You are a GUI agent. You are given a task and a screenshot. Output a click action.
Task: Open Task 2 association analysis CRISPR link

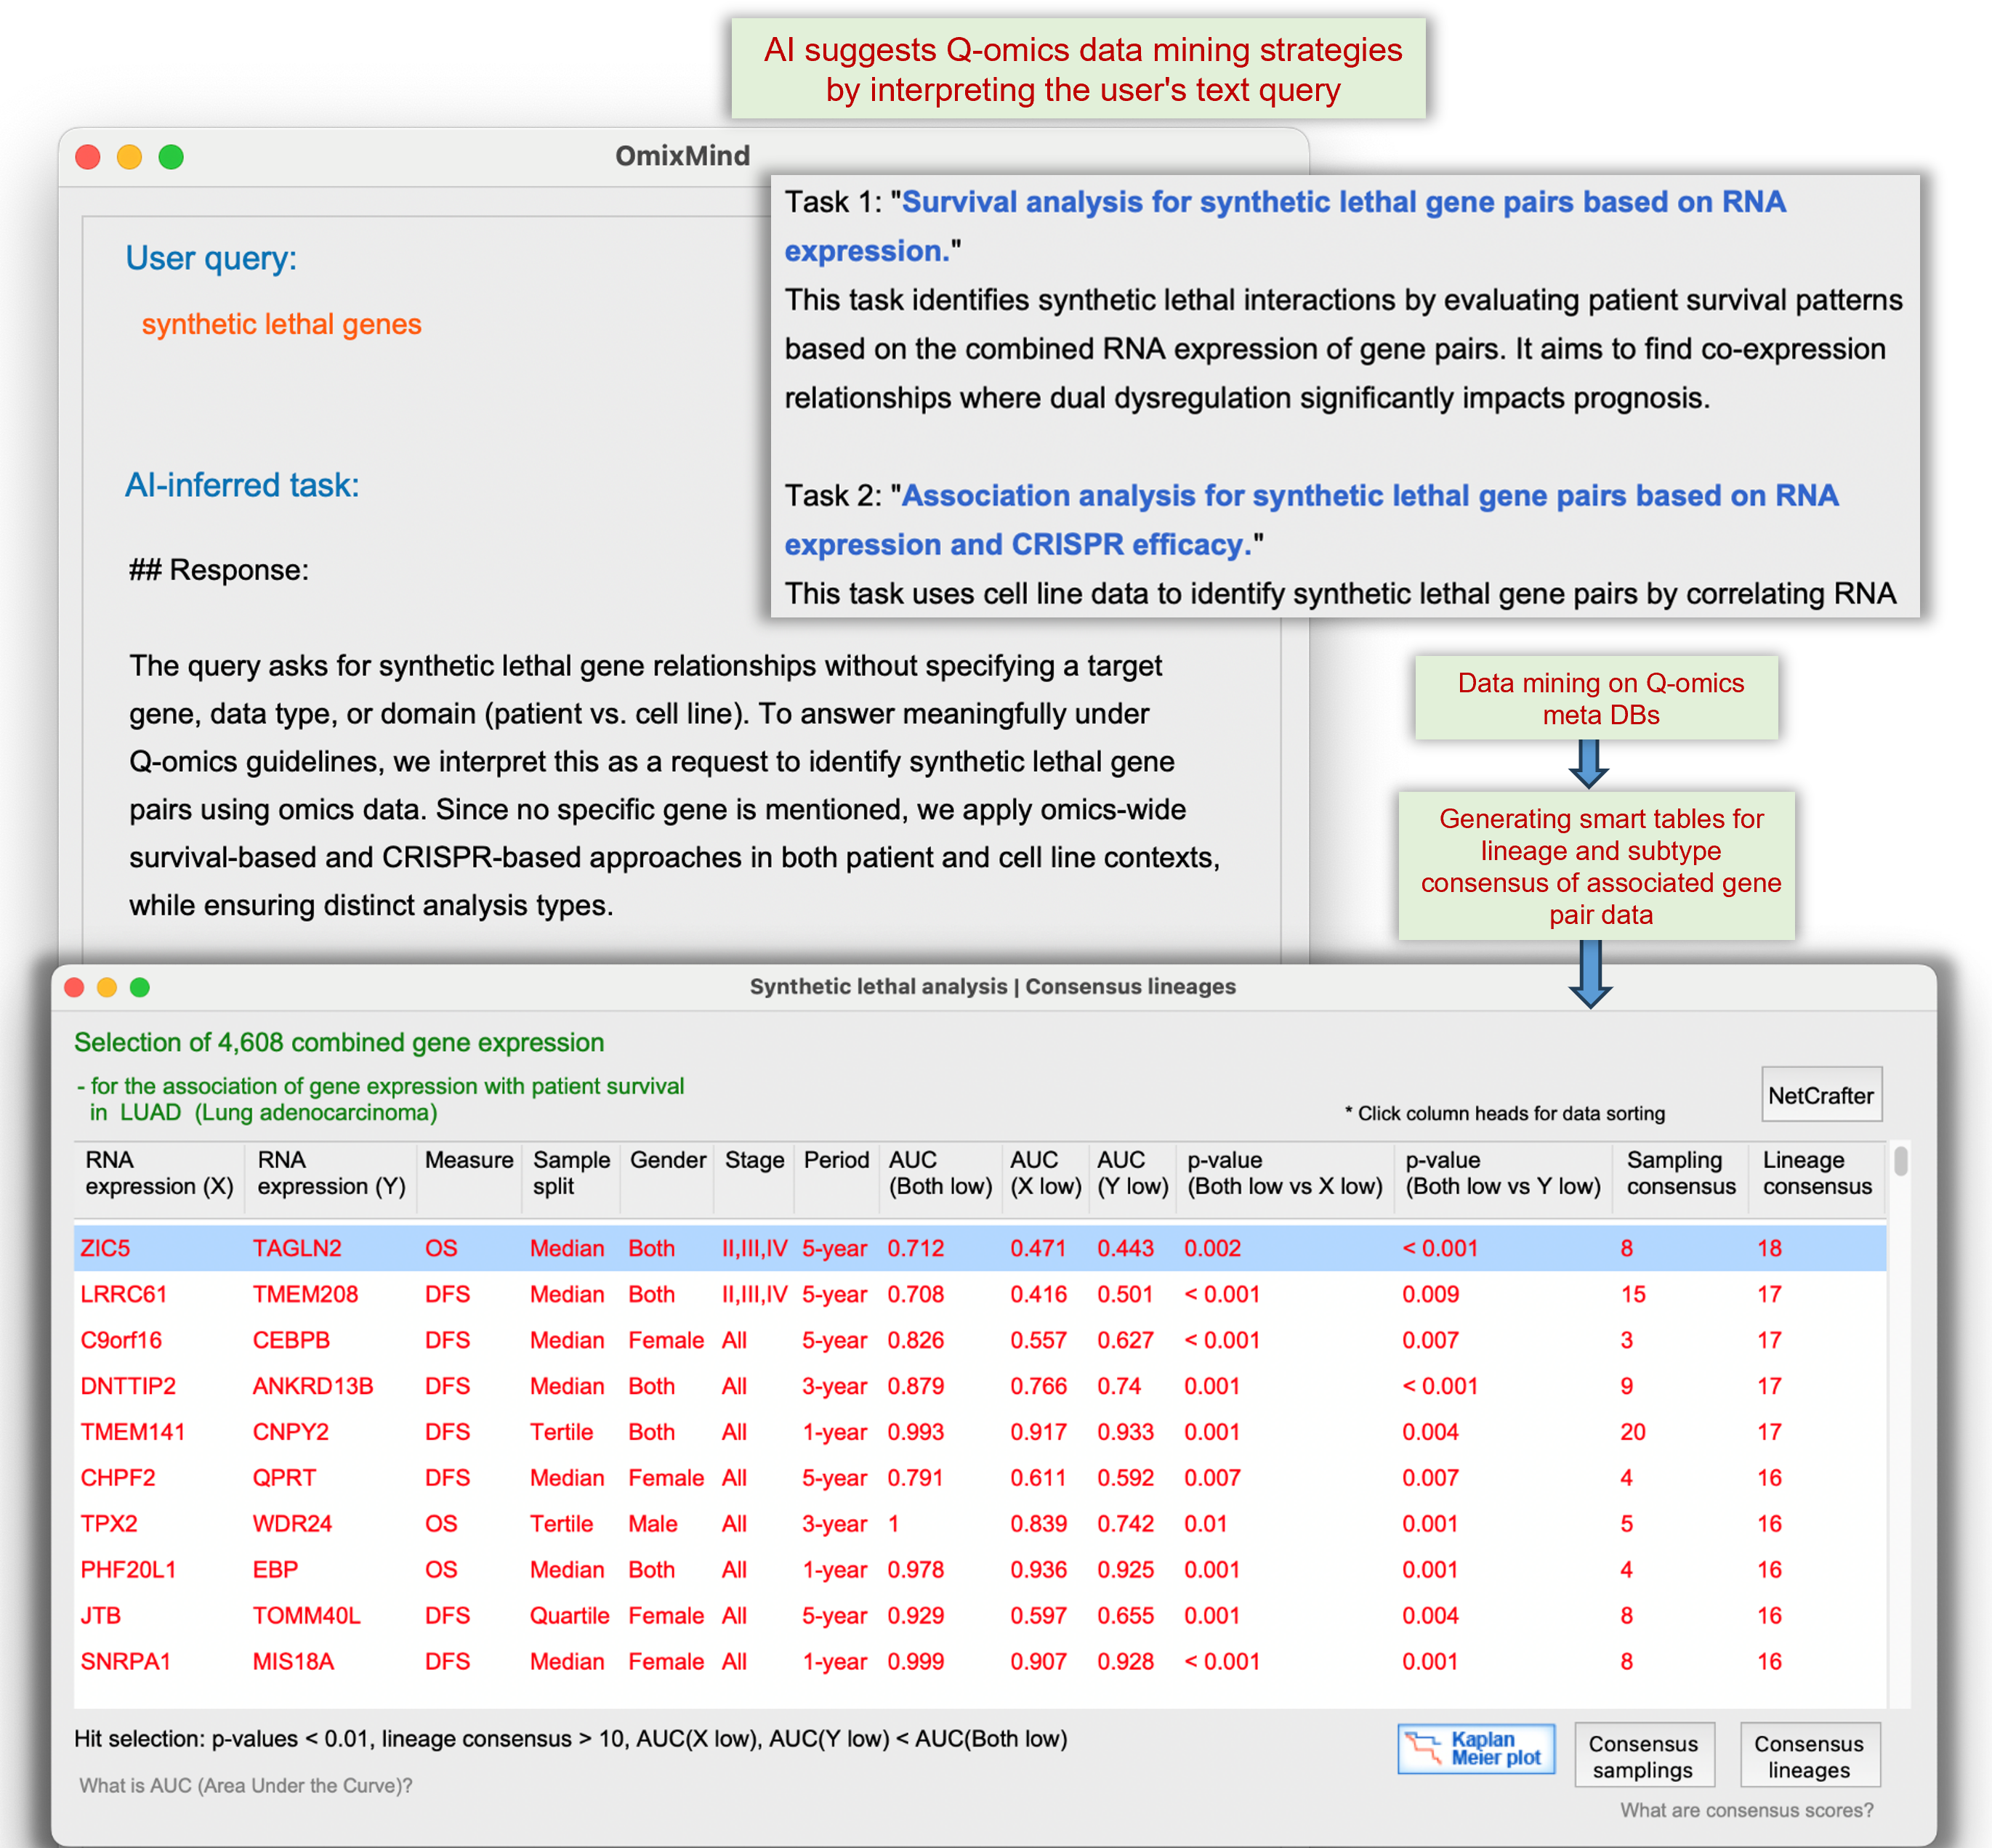(1310, 520)
